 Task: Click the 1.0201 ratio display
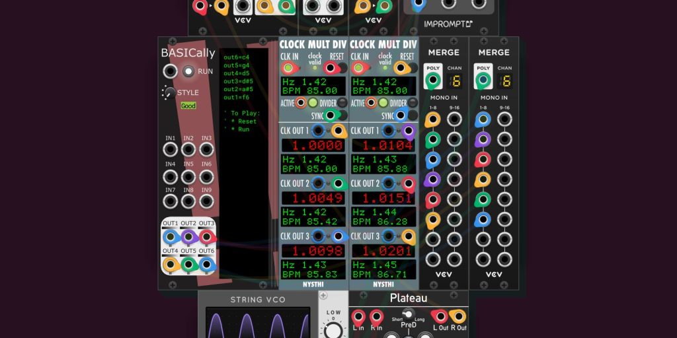coord(384,250)
